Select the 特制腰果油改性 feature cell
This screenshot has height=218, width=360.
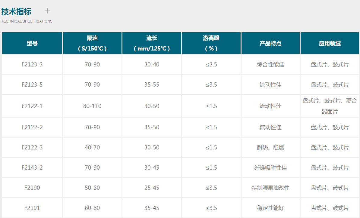(x=270, y=188)
